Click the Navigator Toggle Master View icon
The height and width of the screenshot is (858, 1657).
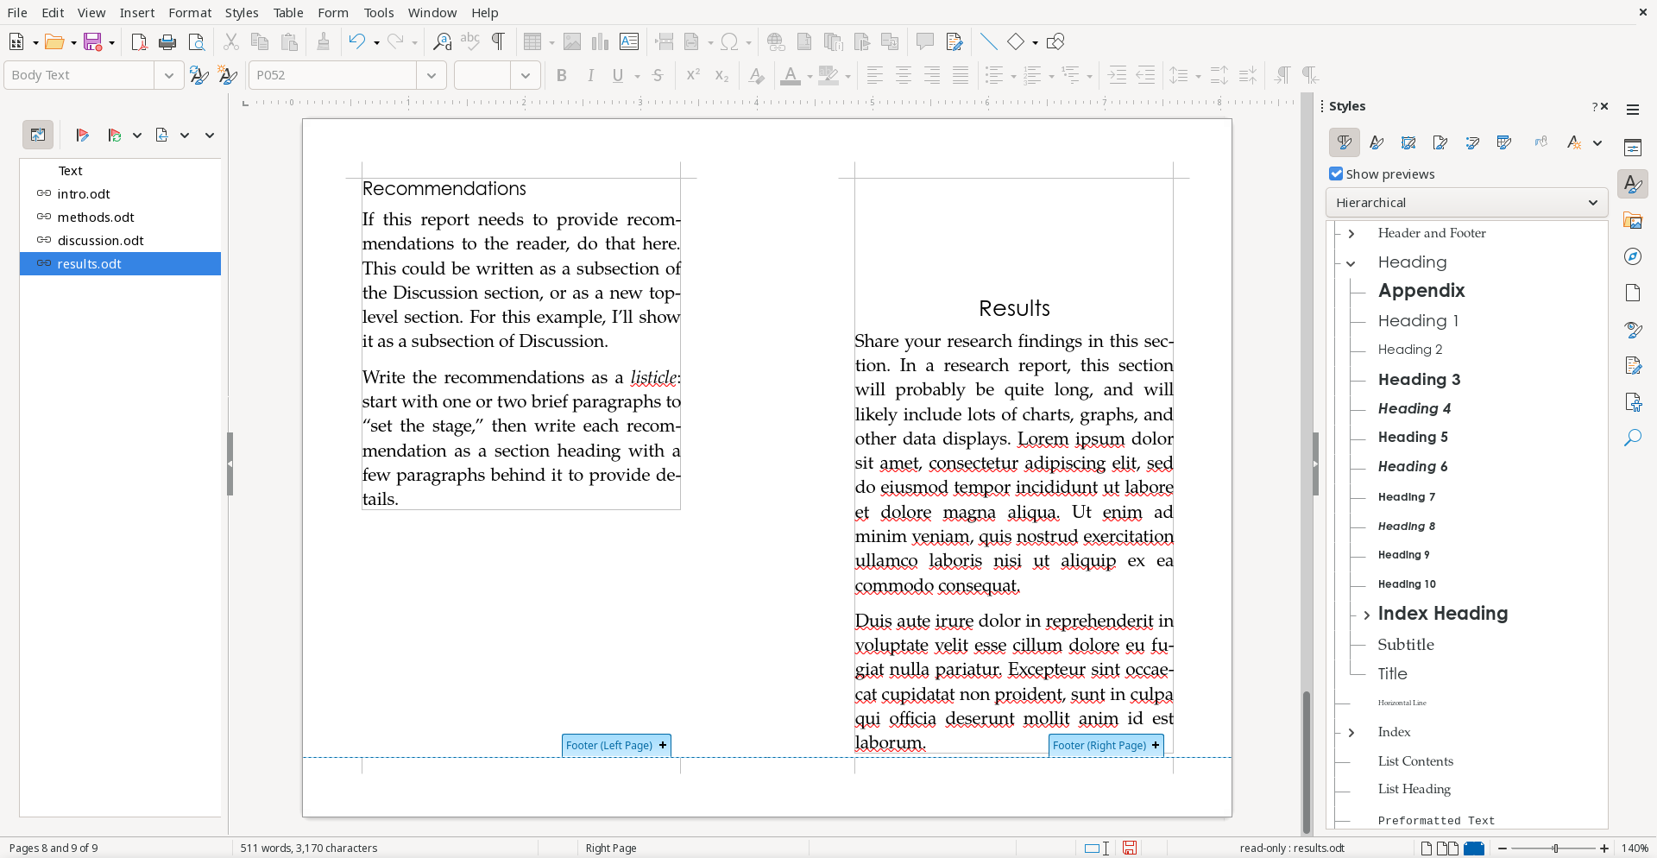[x=38, y=135]
